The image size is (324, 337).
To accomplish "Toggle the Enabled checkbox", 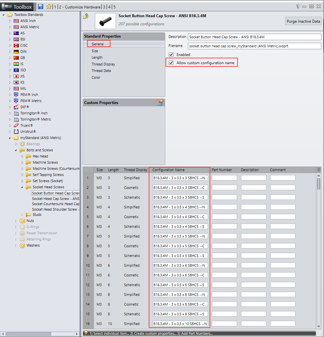I will [171, 54].
